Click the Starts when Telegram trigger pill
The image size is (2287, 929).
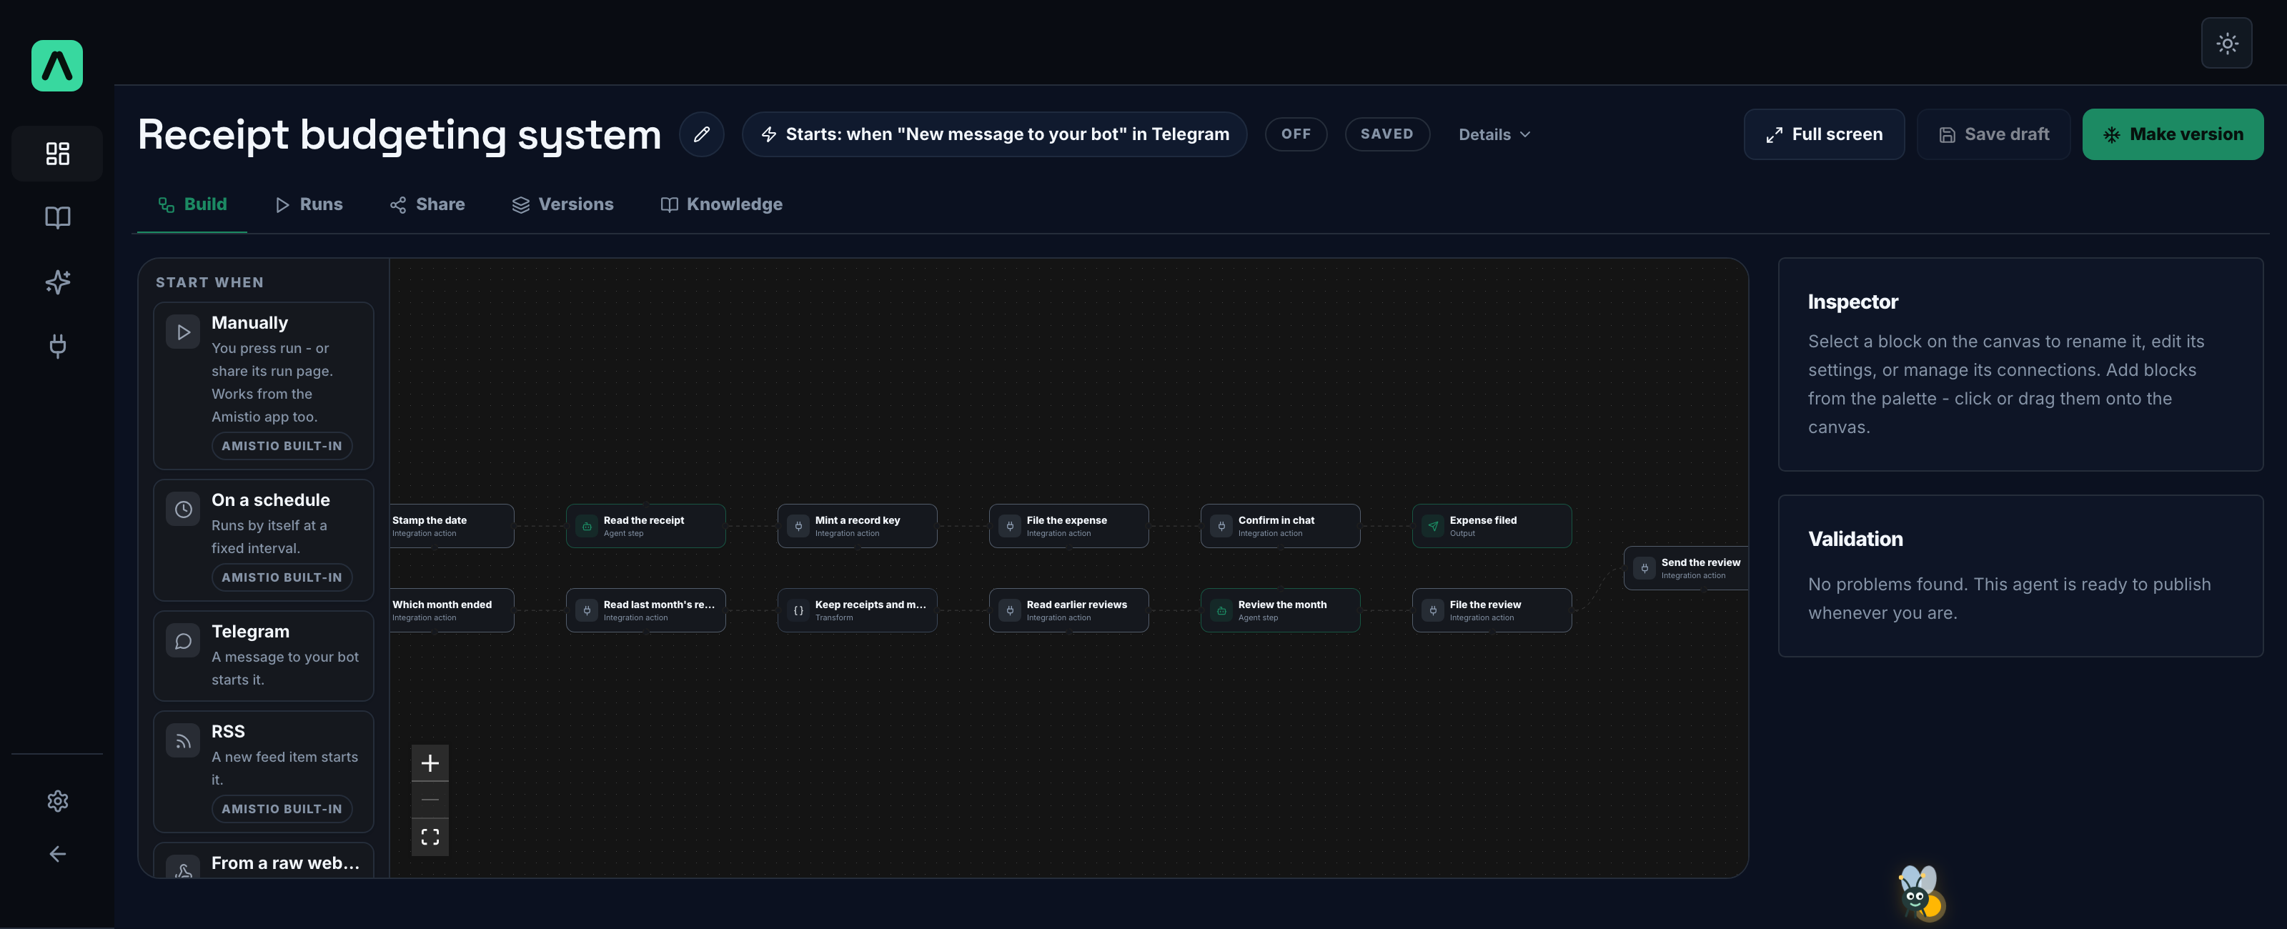tap(994, 134)
